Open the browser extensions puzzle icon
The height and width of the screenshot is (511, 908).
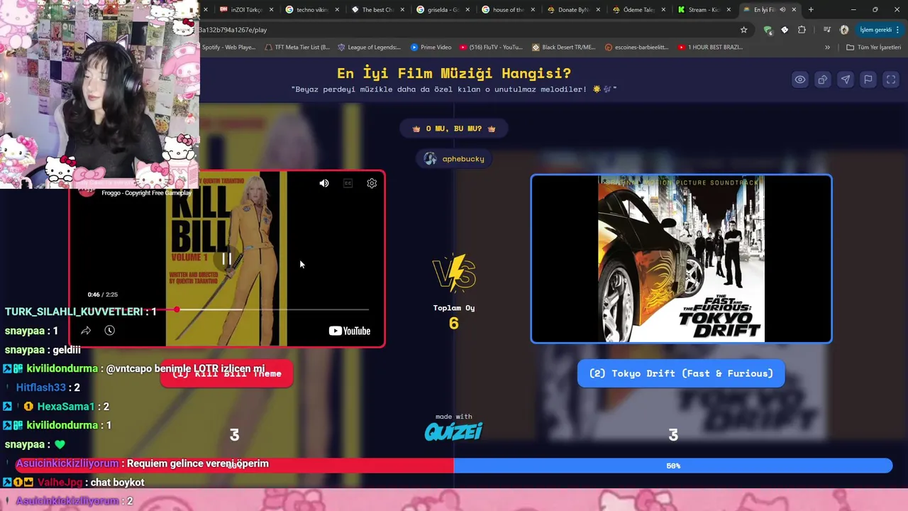pos(802,30)
